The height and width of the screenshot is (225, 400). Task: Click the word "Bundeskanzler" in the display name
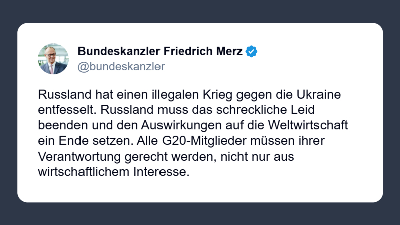119,51
